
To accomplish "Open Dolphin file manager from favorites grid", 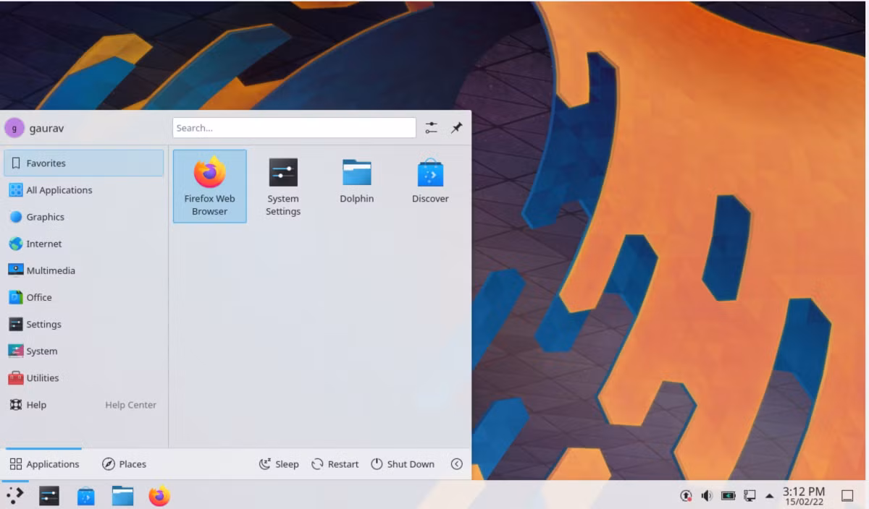I will 357,181.
